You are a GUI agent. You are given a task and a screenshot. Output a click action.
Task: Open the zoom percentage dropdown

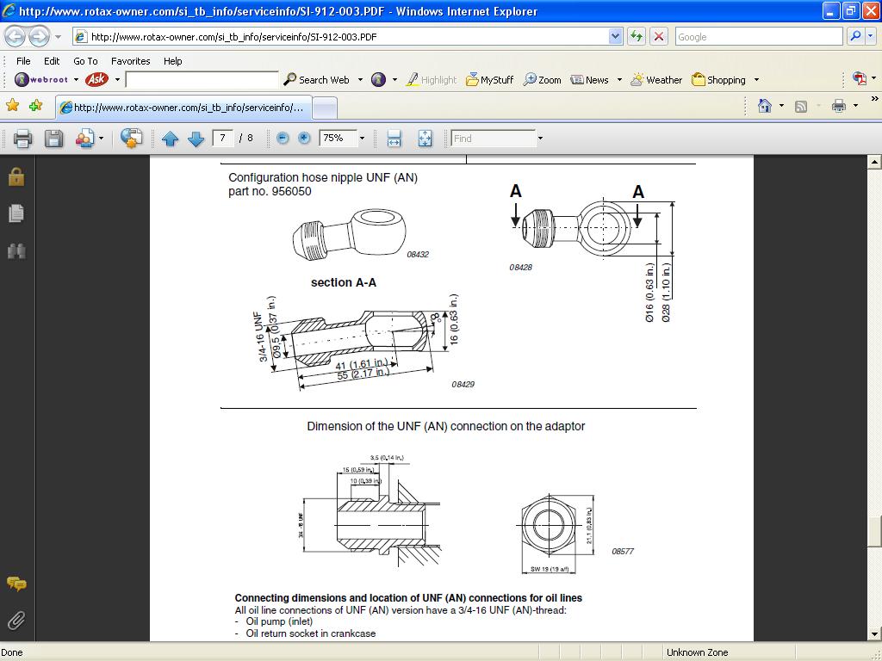point(363,138)
